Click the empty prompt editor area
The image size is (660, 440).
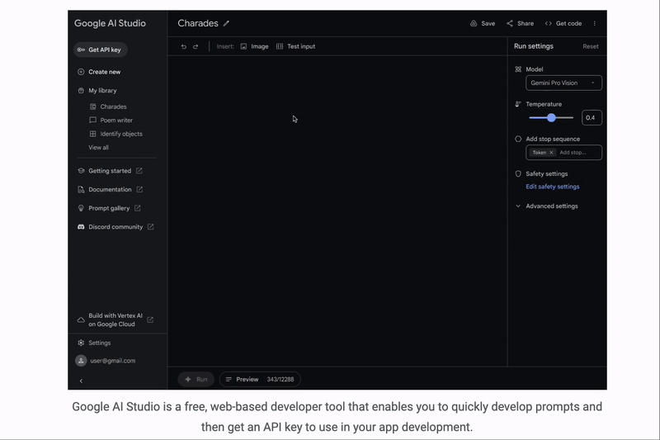[337, 211]
